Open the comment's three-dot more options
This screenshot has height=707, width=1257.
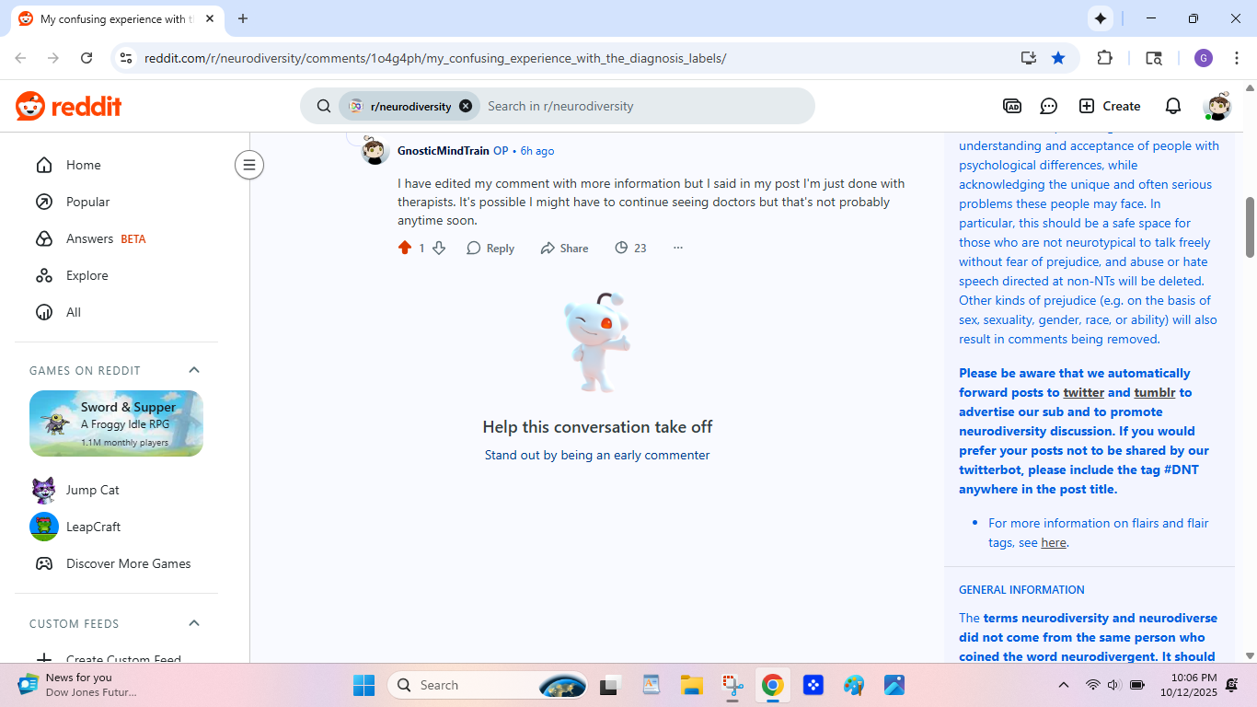click(x=678, y=248)
